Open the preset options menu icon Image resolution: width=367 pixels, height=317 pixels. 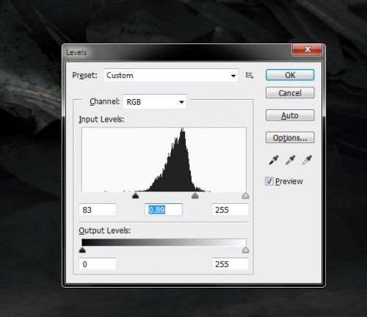point(250,76)
